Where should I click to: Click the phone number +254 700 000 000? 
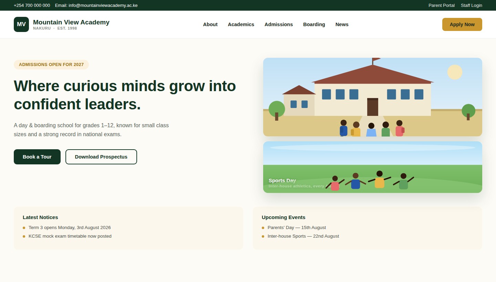point(32,5)
